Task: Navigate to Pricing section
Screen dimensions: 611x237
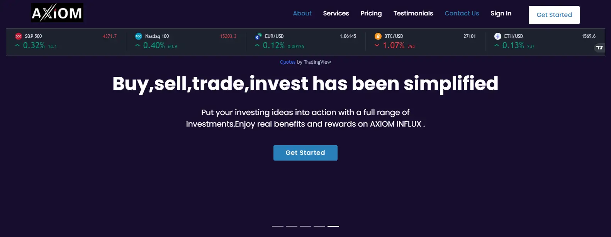Action: [371, 13]
